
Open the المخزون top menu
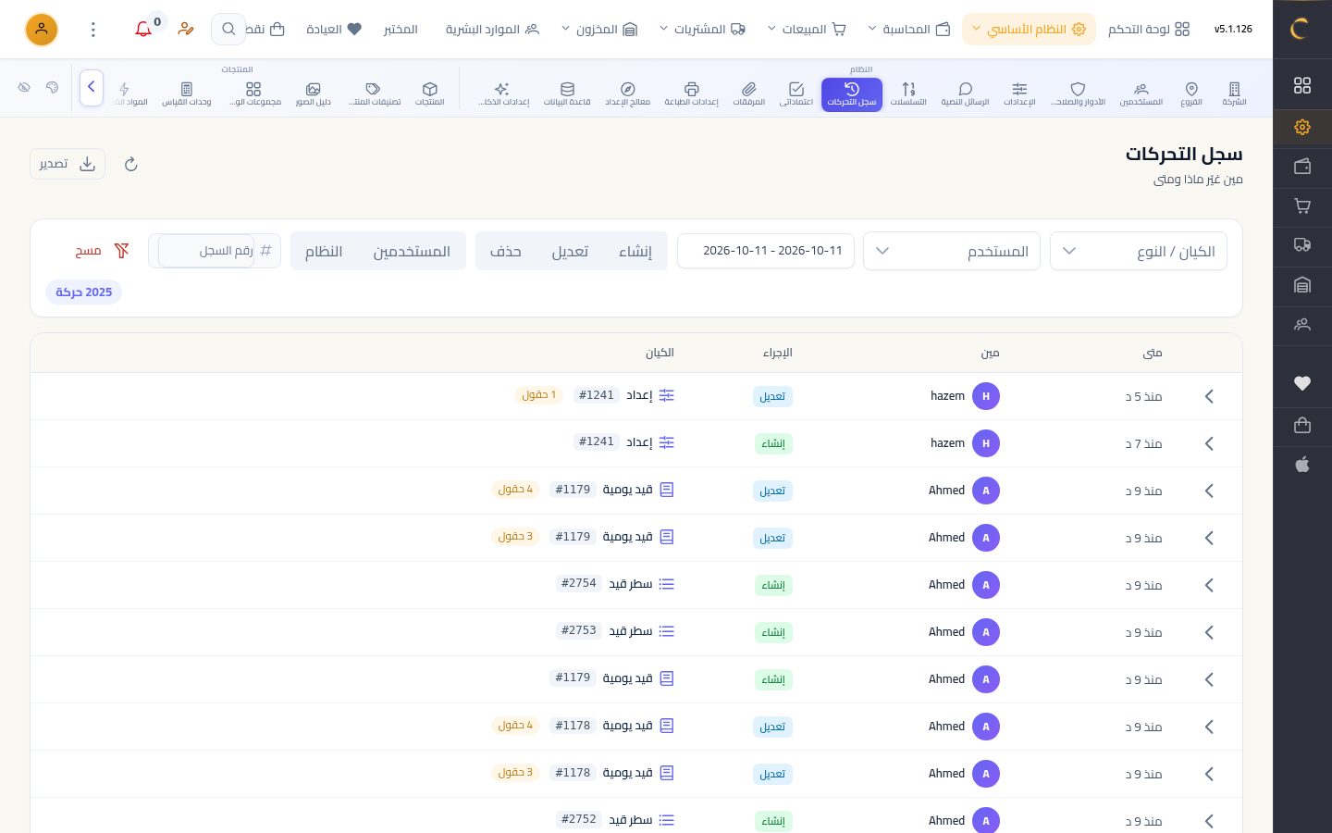[599, 30]
